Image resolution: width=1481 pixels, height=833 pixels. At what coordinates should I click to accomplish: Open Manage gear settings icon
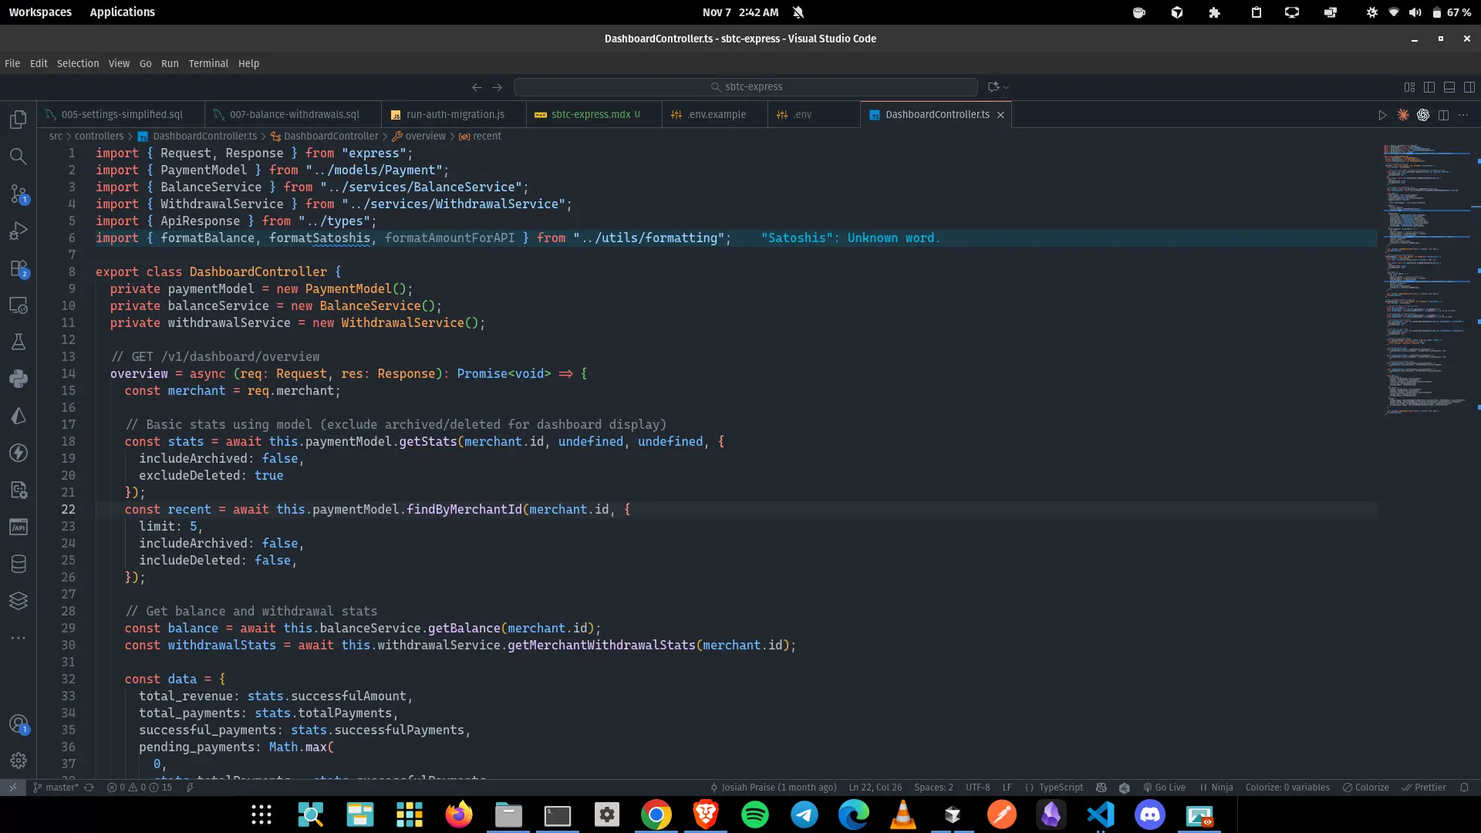pos(19,760)
